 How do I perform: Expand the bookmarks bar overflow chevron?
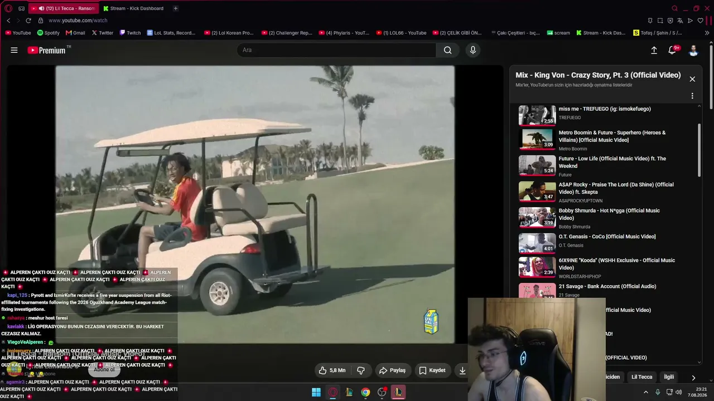(707, 33)
